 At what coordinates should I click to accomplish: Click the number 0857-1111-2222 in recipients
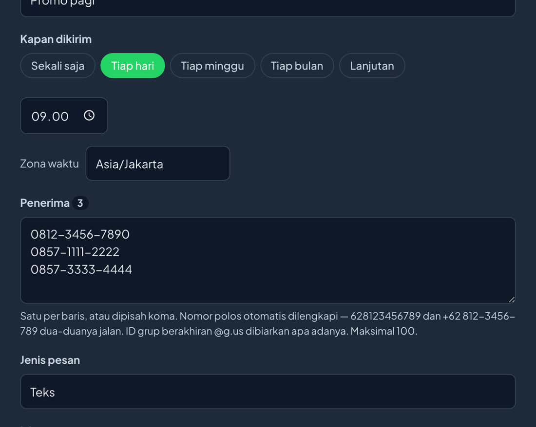[75, 252]
